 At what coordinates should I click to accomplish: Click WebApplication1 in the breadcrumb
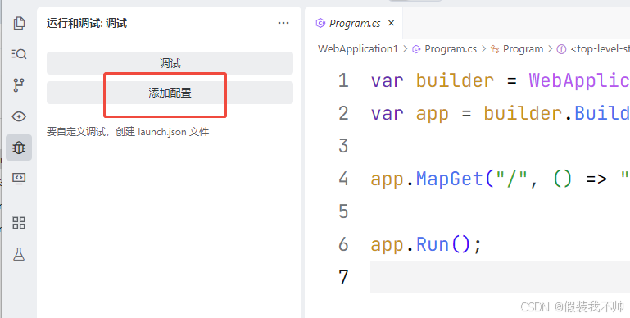click(x=357, y=49)
